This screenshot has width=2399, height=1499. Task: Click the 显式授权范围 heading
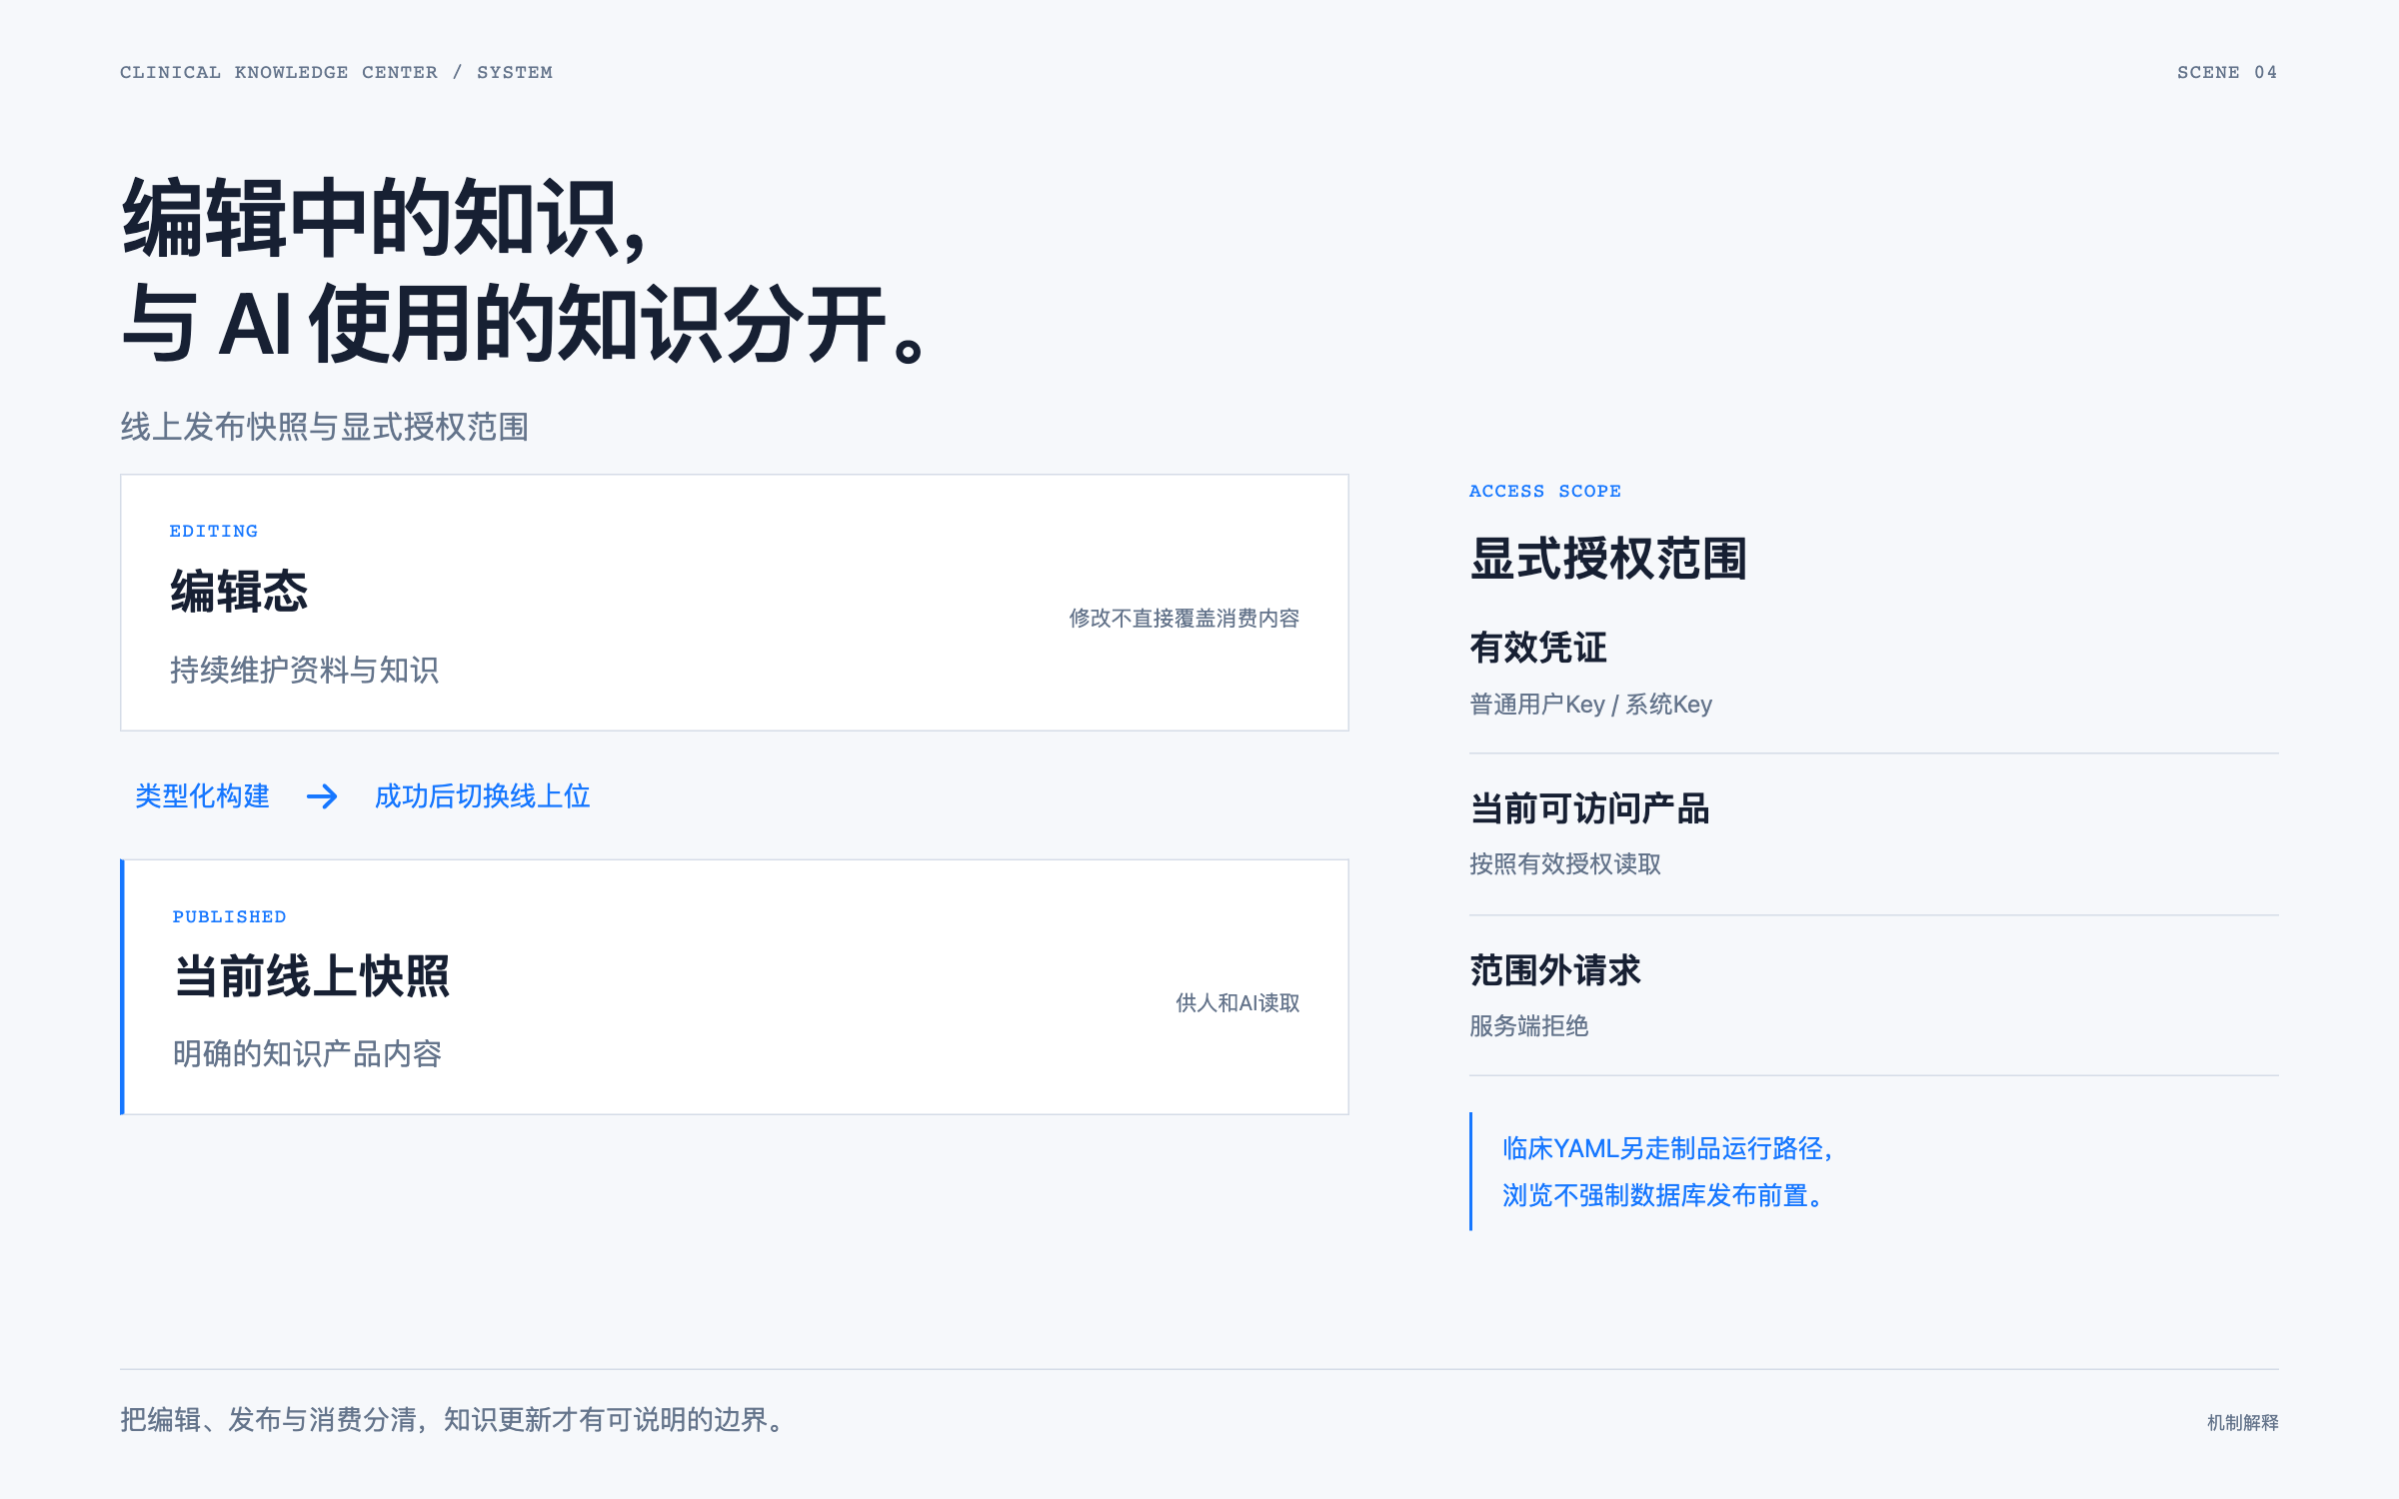point(1608,559)
